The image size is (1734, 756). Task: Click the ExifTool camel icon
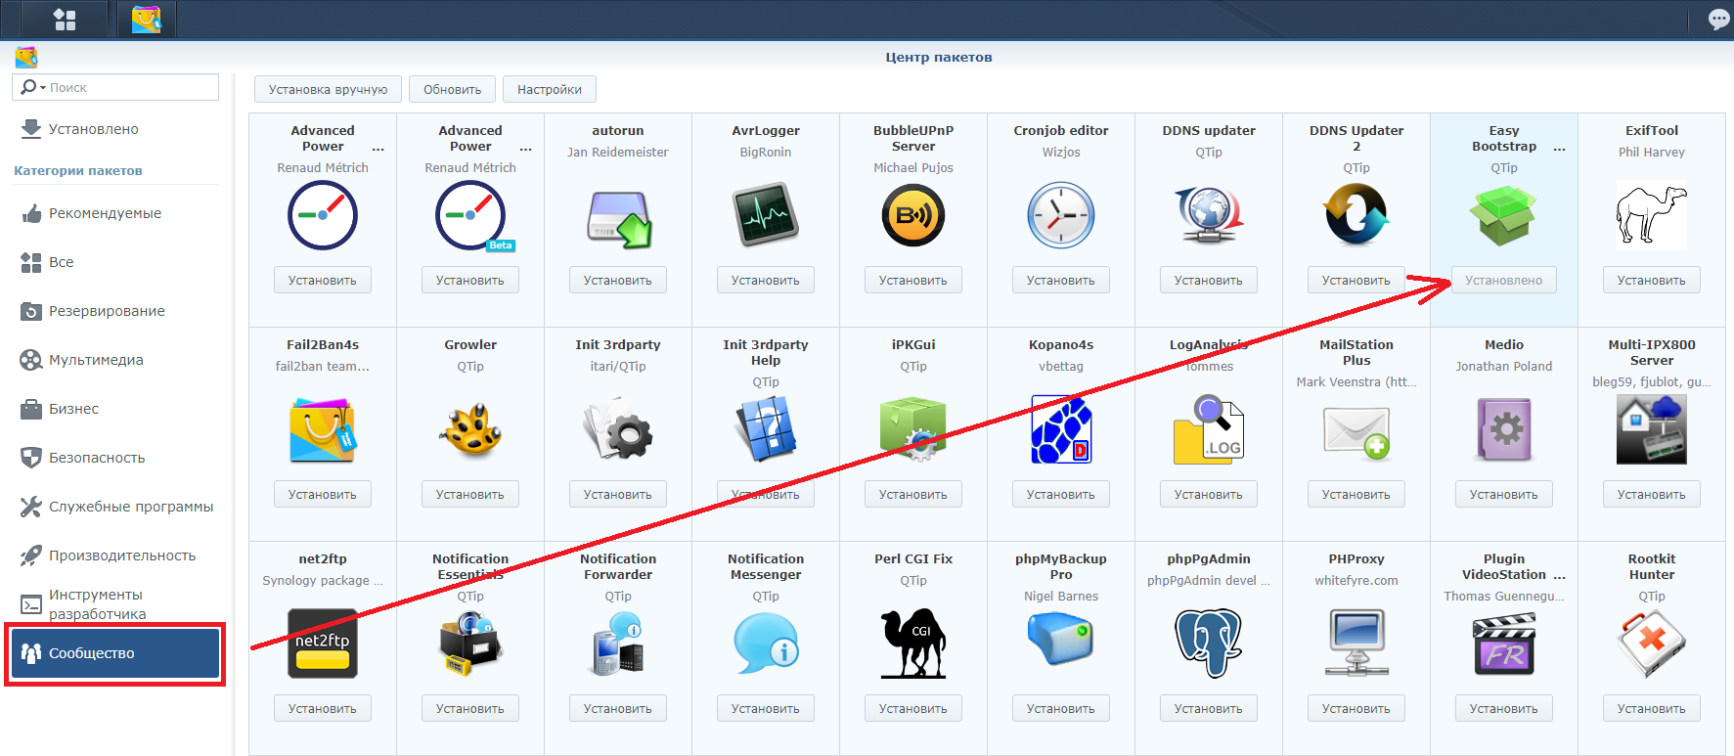point(1651,216)
